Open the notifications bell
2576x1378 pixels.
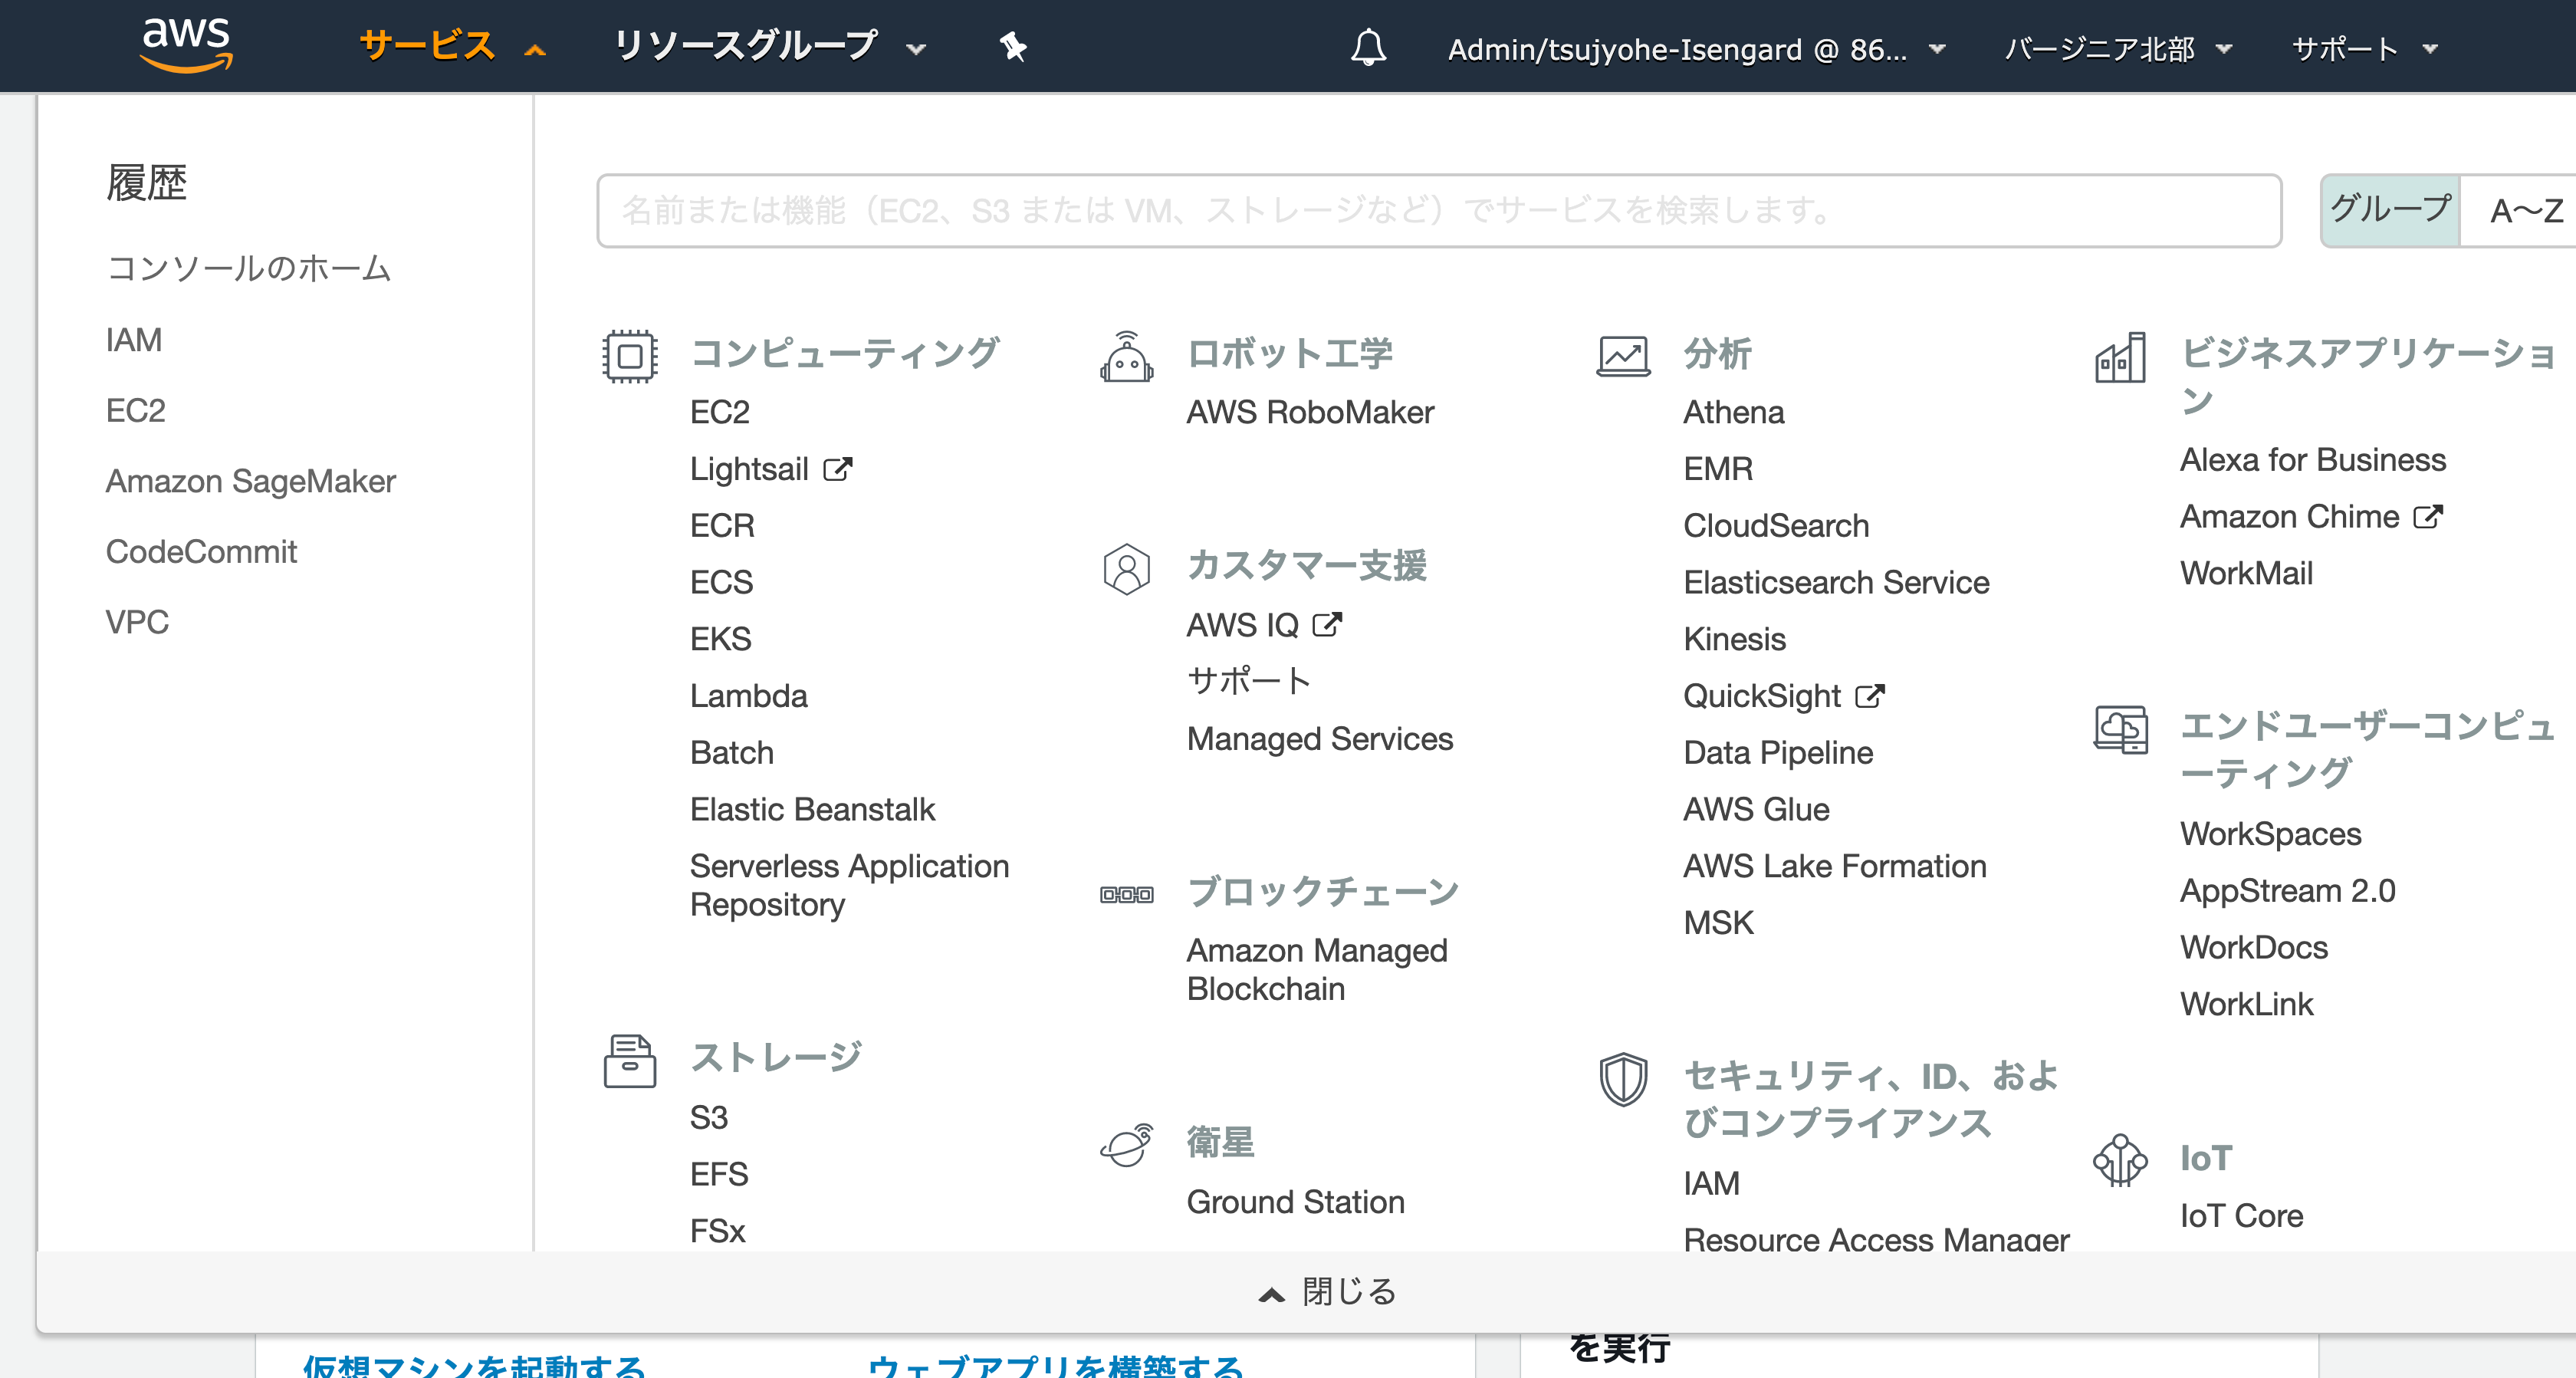pos(1368,47)
